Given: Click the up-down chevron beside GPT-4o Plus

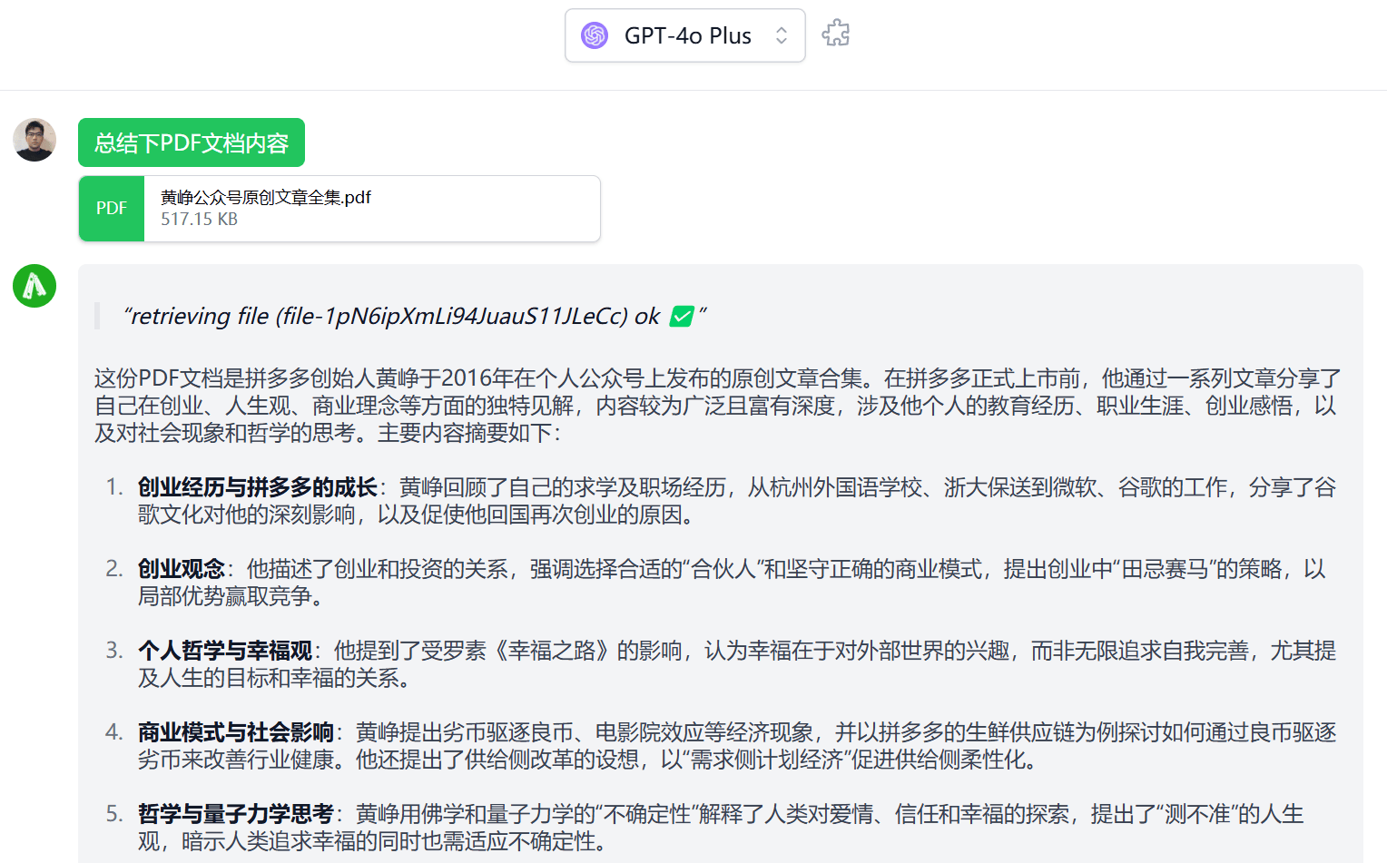Looking at the screenshot, I should pos(782,35).
